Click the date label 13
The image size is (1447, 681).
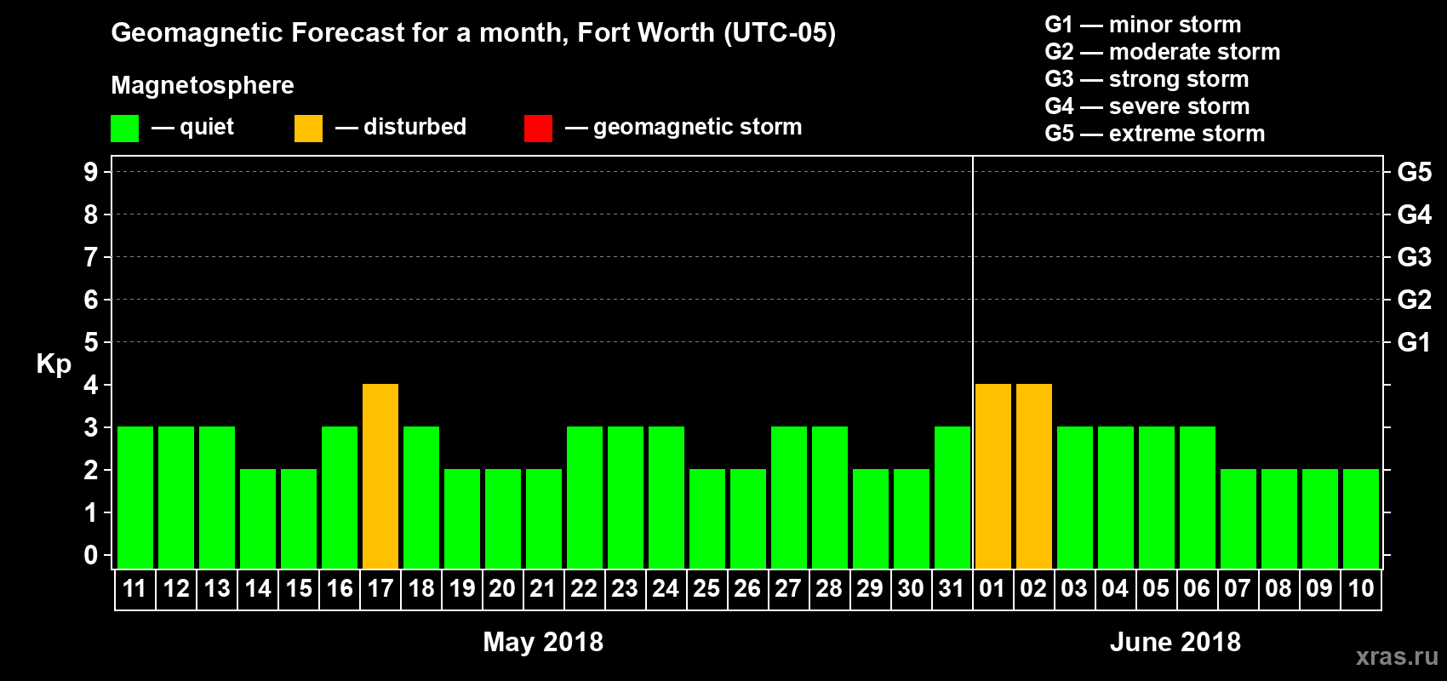(x=217, y=588)
